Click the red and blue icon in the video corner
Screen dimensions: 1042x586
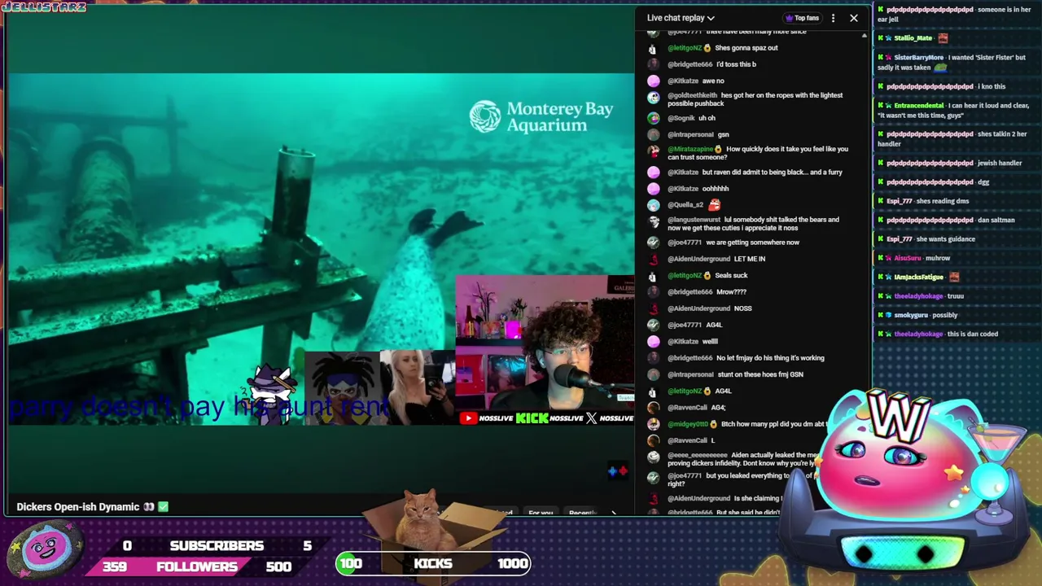(618, 470)
